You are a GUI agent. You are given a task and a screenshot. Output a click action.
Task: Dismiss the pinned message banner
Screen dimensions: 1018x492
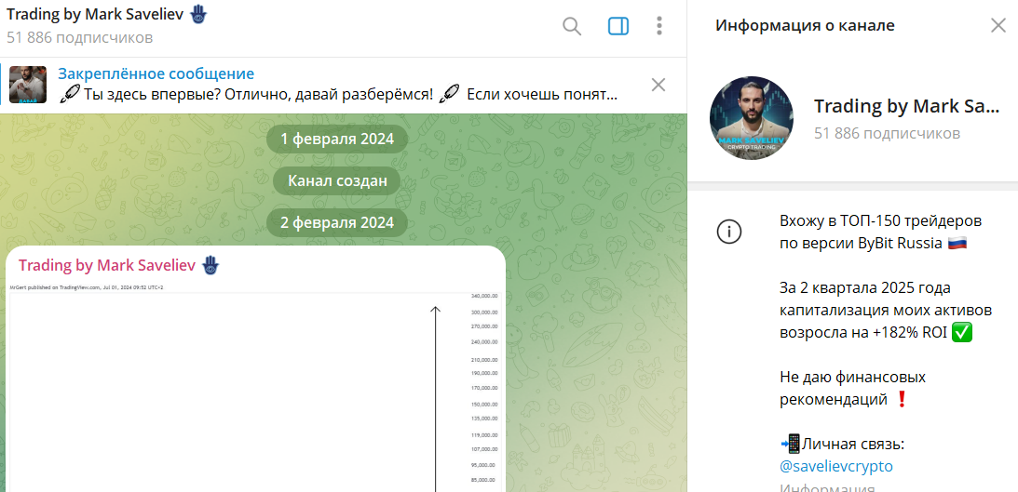(x=658, y=85)
